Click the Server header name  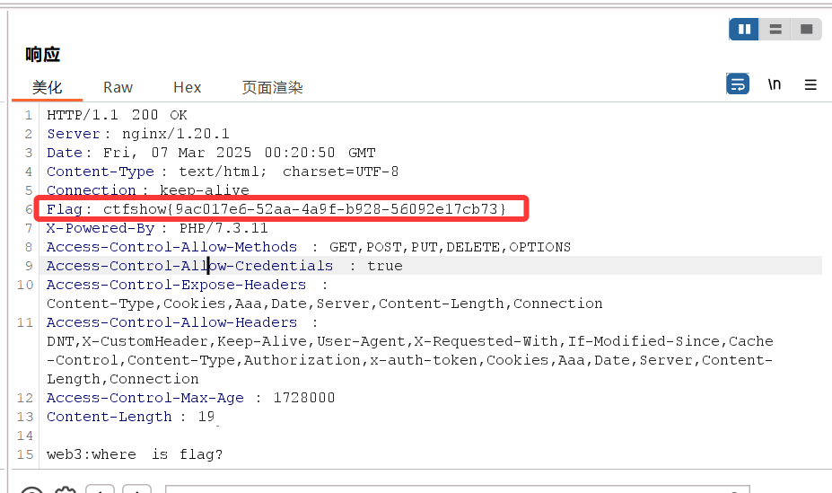72,134
